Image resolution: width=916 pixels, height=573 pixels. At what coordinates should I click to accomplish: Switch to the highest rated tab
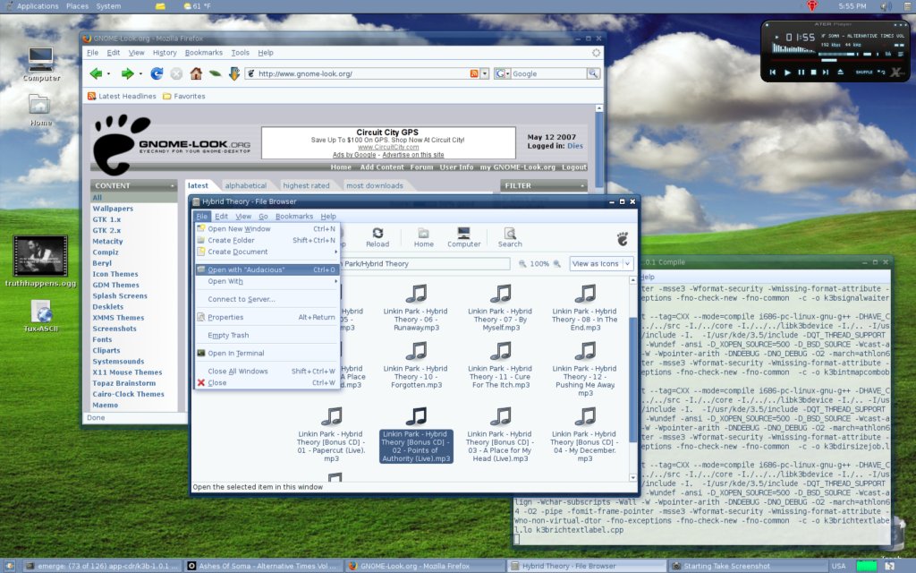click(x=306, y=185)
